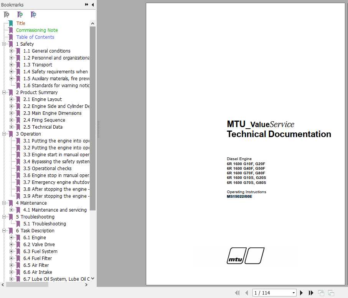This screenshot has width=348, height=298.
Task: Click the Table of Contents bookmark icon
Action: coord(11,37)
